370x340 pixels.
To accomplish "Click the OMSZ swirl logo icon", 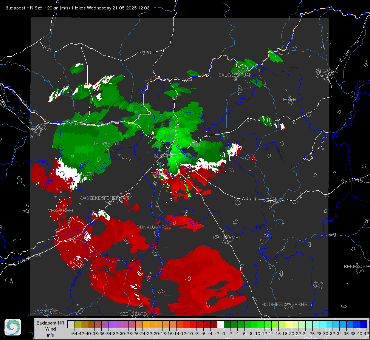I will click(13, 327).
